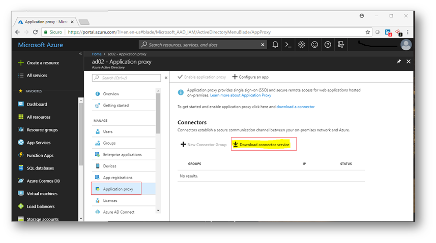Close the Application proxy browser tab
Viewport: 436px width, 243px height.
[72, 22]
